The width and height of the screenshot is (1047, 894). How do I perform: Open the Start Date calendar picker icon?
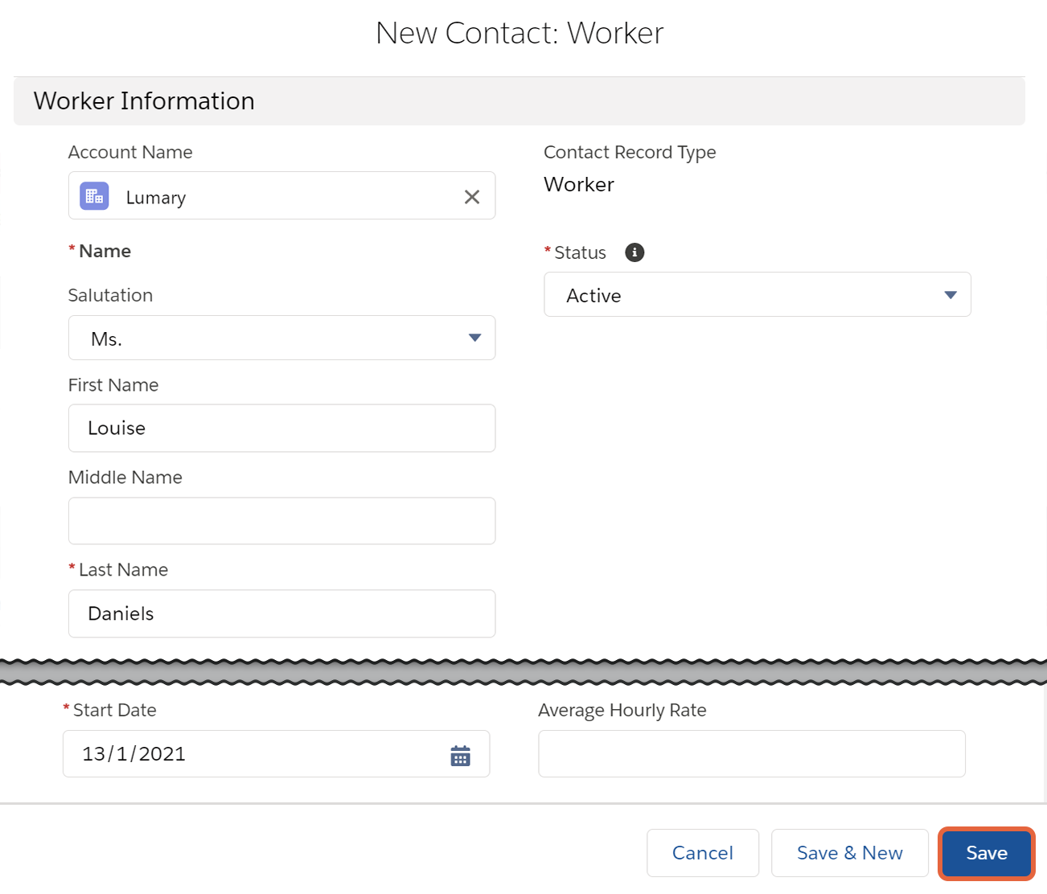coord(460,754)
